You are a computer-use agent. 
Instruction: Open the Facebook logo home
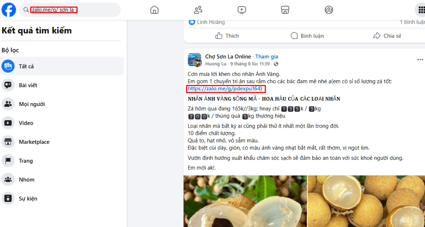coord(9,10)
